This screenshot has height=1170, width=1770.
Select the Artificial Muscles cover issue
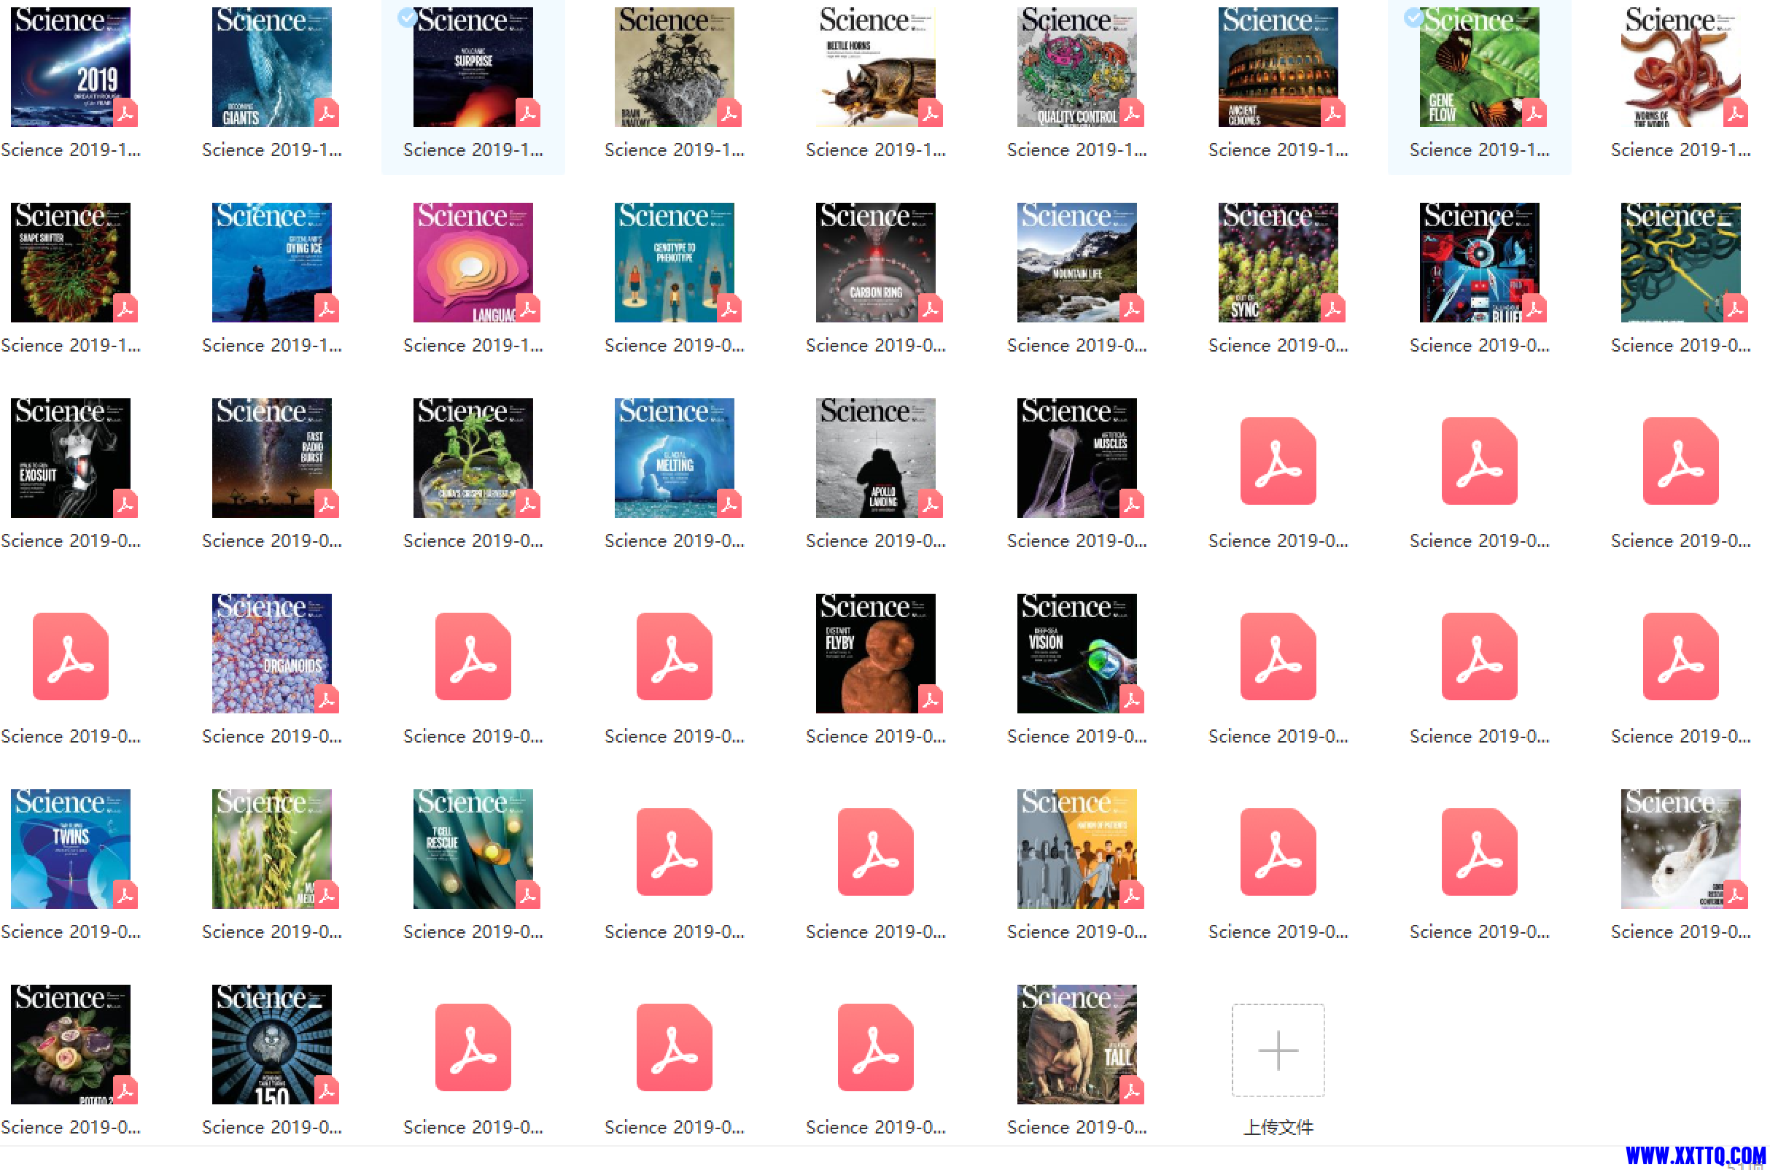coord(1076,458)
